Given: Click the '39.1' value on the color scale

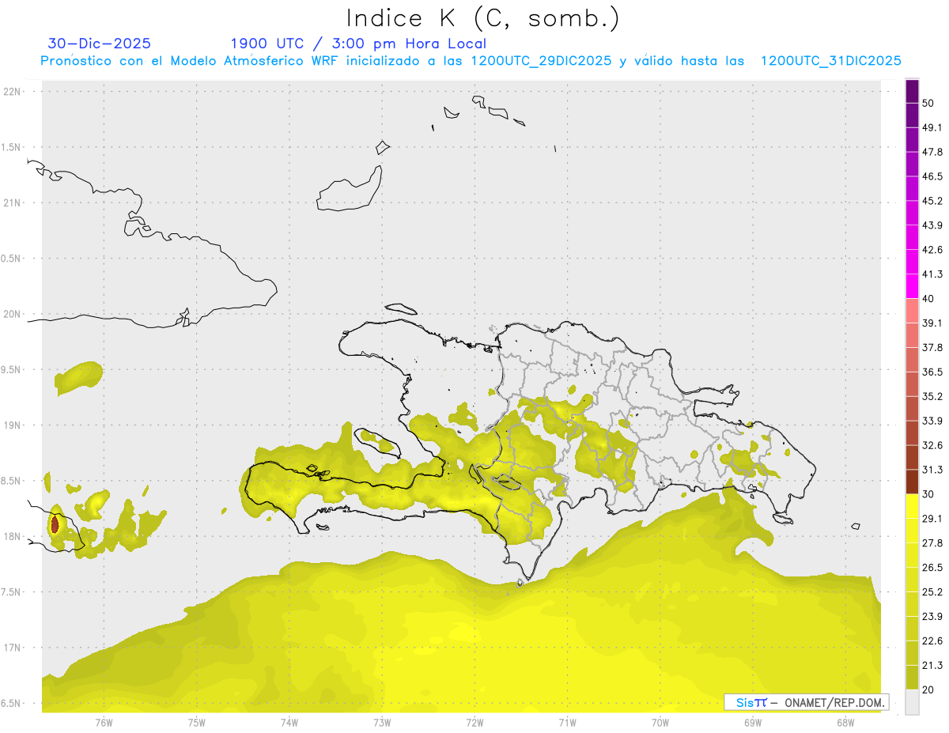Looking at the screenshot, I should tap(932, 323).
